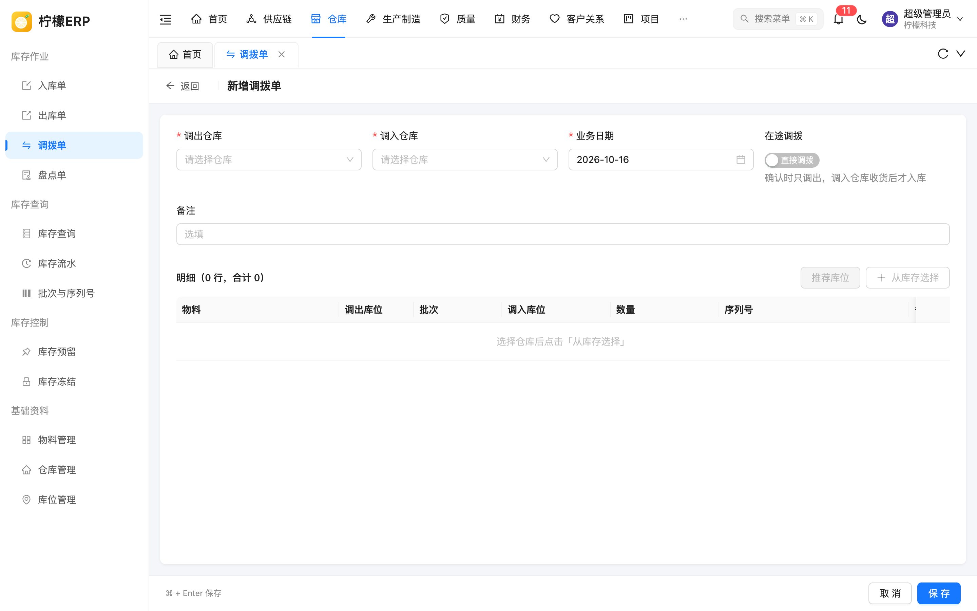Image resolution: width=977 pixels, height=611 pixels.
Task: Open the 入库单 sidebar item
Action: tap(74, 86)
